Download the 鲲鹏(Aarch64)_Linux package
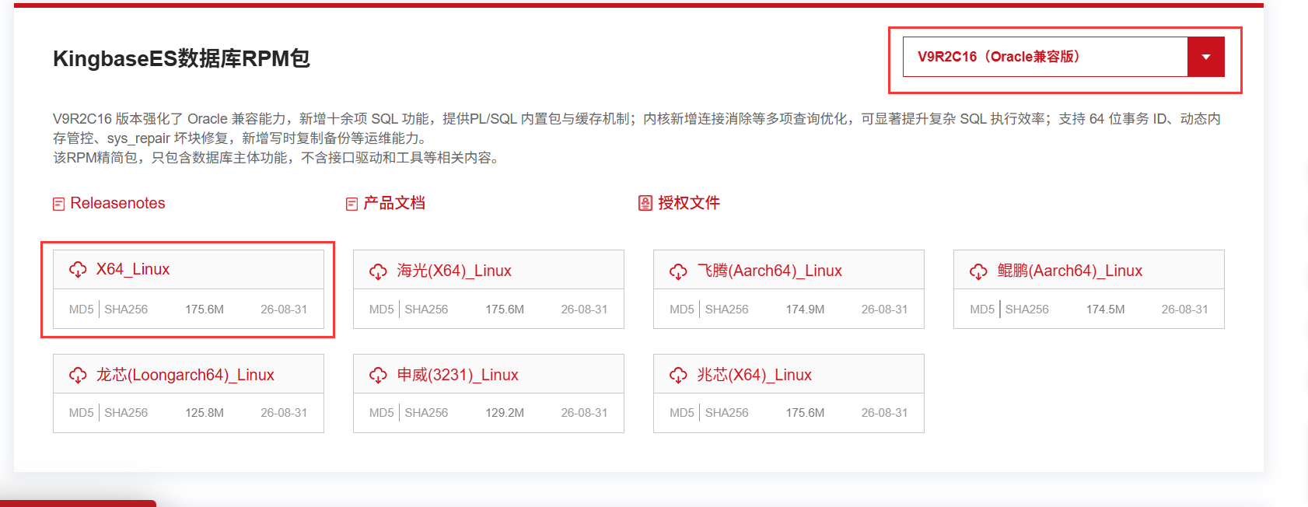The width and height of the screenshot is (1308, 507). pos(1070,271)
